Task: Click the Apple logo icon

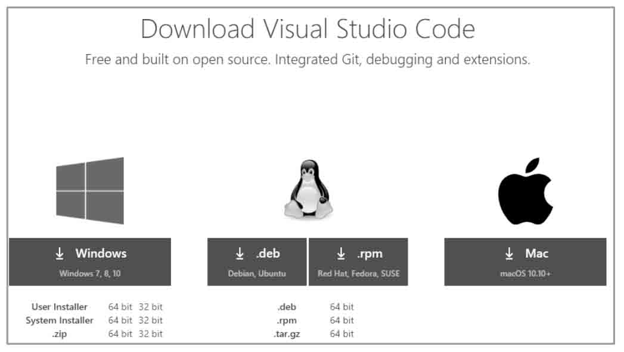Action: click(x=525, y=191)
